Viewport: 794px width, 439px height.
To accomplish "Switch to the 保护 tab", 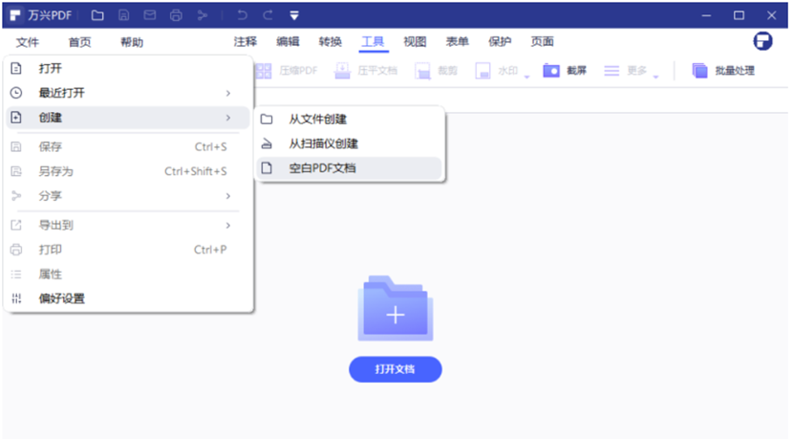I will [x=500, y=41].
